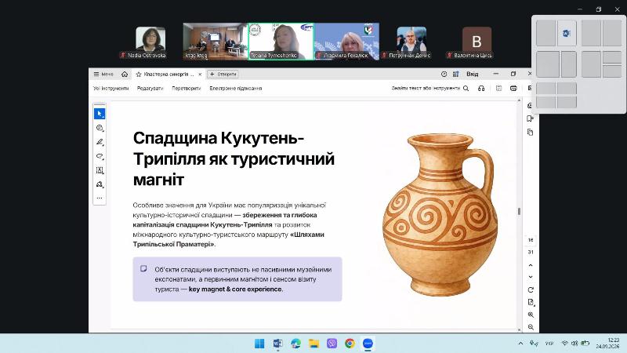Image resolution: width=627 pixels, height=353 pixels.
Task: Zoom in on the PDF page
Action: point(531,315)
